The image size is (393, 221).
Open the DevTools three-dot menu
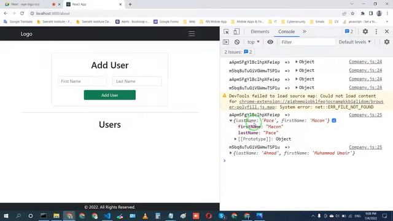376,31
